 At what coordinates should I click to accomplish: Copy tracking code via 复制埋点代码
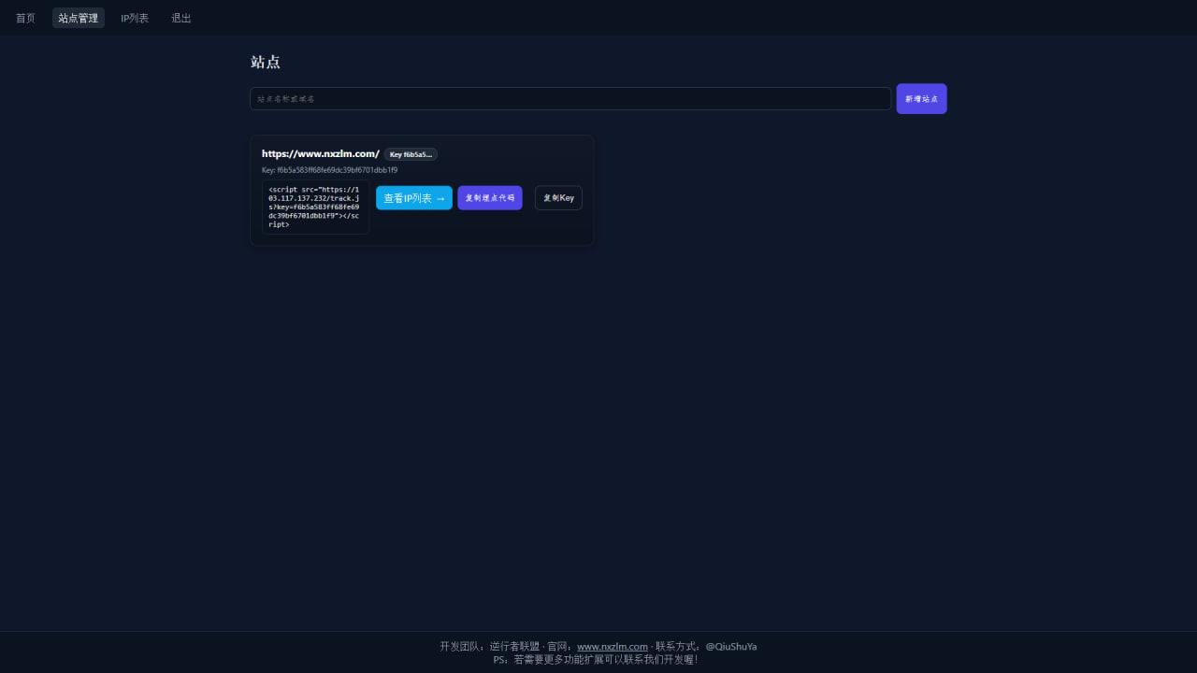(x=490, y=198)
